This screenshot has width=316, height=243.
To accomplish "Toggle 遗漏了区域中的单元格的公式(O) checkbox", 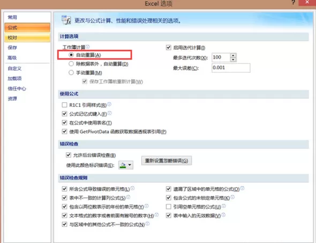I will coord(169,189).
